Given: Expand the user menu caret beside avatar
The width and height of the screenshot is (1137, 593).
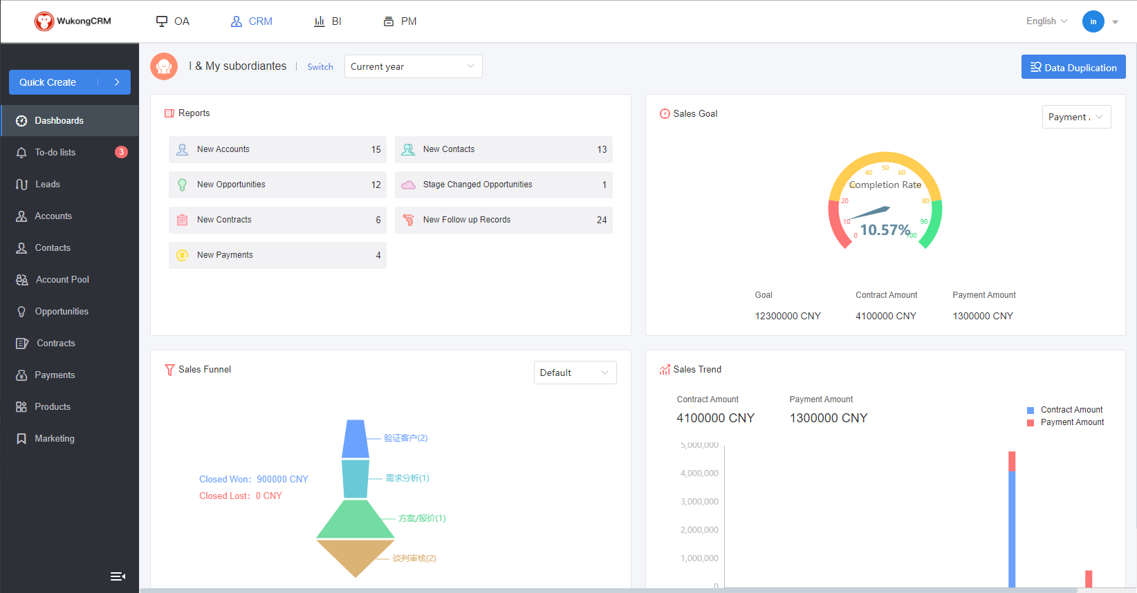Looking at the screenshot, I should tap(1116, 22).
